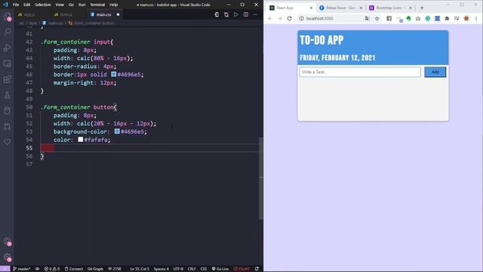
Task: Click the #fafafa color swatch on line 54
Action: [x=81, y=139]
